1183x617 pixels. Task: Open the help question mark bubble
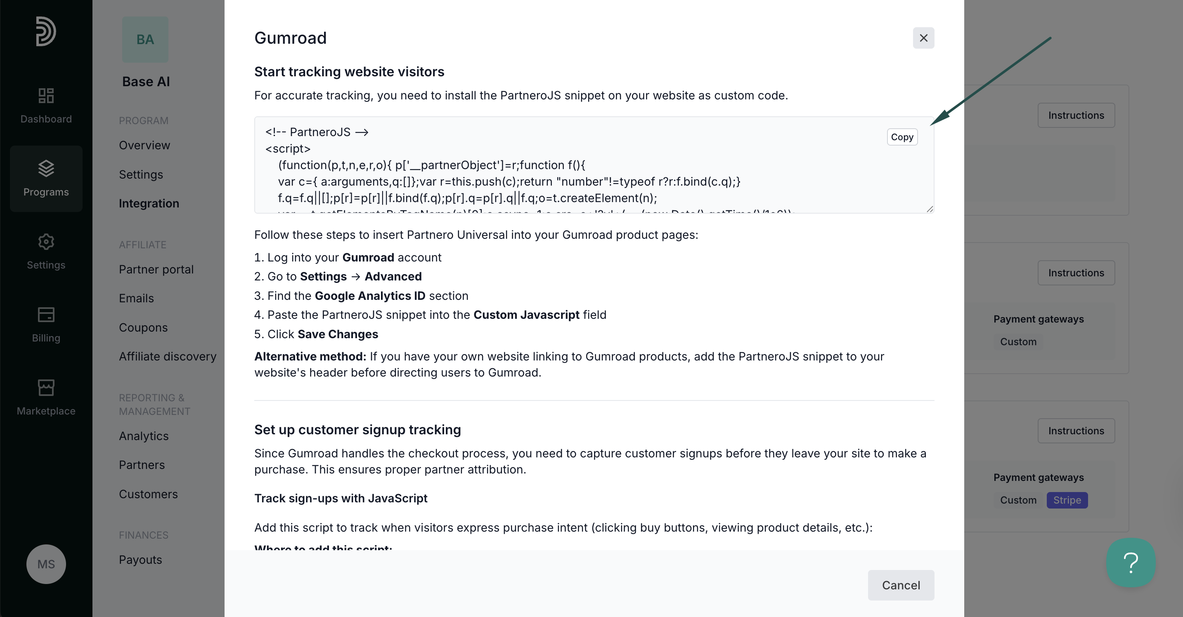1131,563
